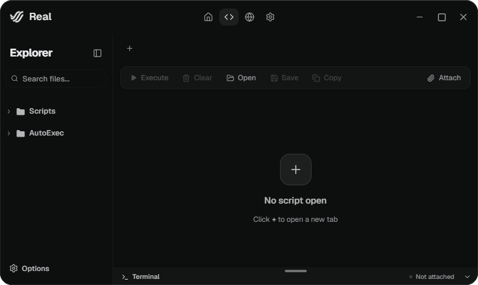Clear the editor contents
Viewport: 478px width, 285px height.
[197, 78]
